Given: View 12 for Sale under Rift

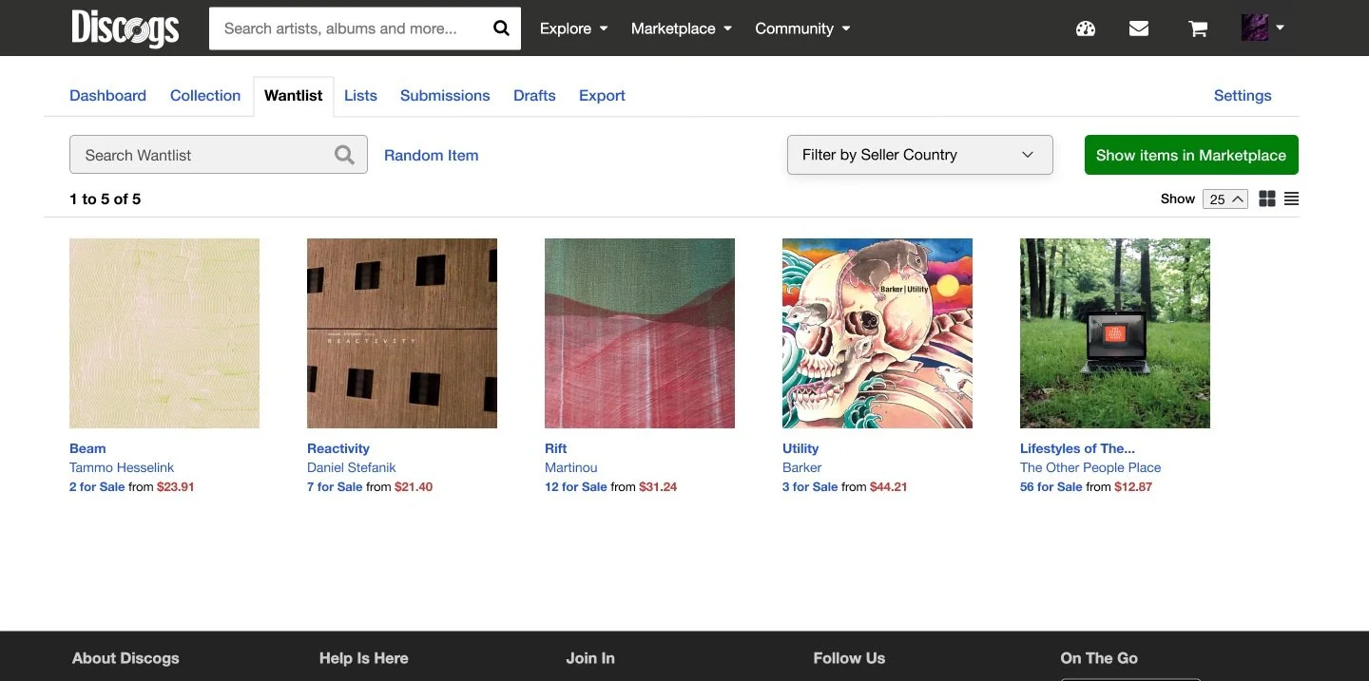Looking at the screenshot, I should 576,486.
